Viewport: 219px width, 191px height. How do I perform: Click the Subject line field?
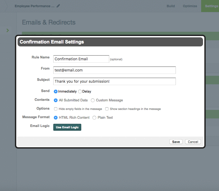114,81
